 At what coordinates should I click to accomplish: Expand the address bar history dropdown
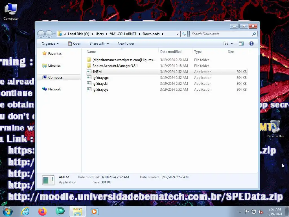178,34
